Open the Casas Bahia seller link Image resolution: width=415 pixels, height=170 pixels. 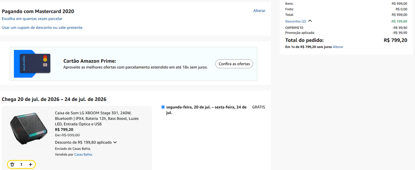(x=83, y=154)
